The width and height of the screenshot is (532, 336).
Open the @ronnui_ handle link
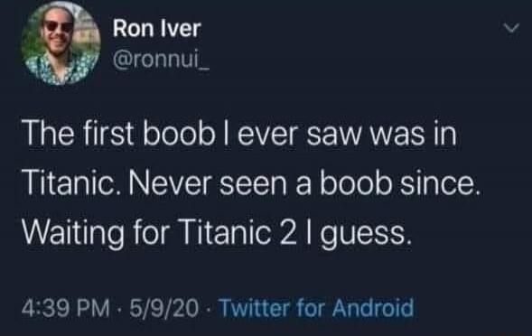pyautogui.click(x=161, y=61)
